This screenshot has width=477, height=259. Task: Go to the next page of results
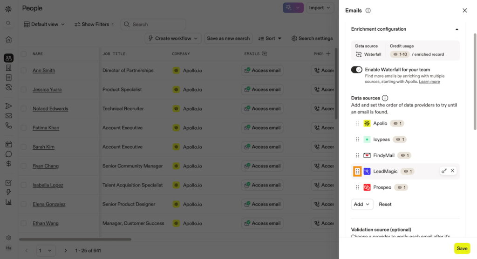click(x=65, y=251)
